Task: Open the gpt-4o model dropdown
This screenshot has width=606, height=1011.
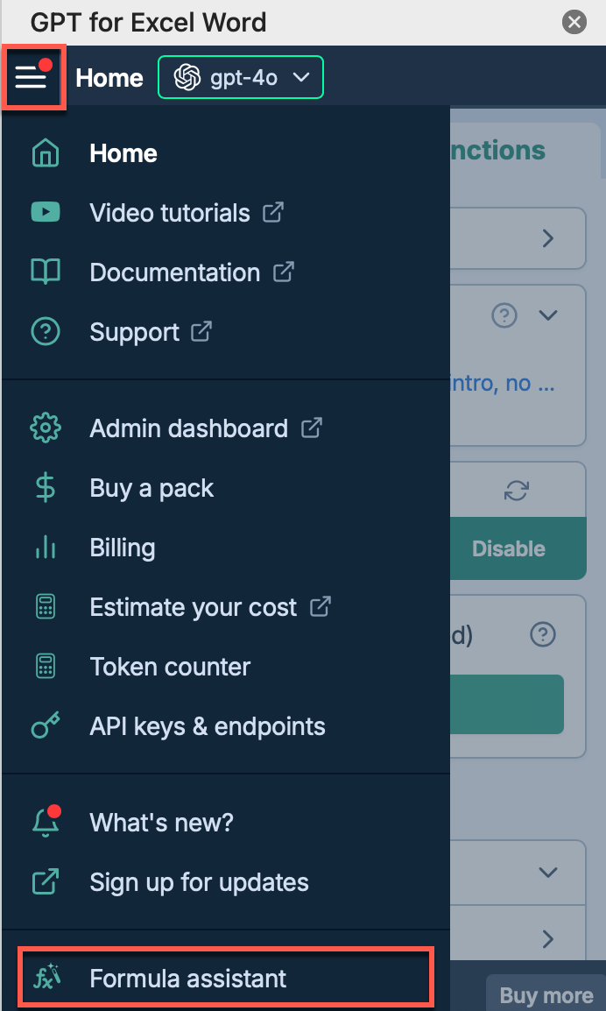Action: [x=241, y=78]
